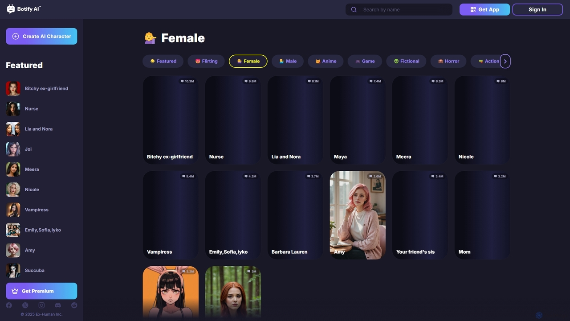The height and width of the screenshot is (321, 570).
Task: Open the bunny-ears anime girl card
Action: (x=171, y=293)
